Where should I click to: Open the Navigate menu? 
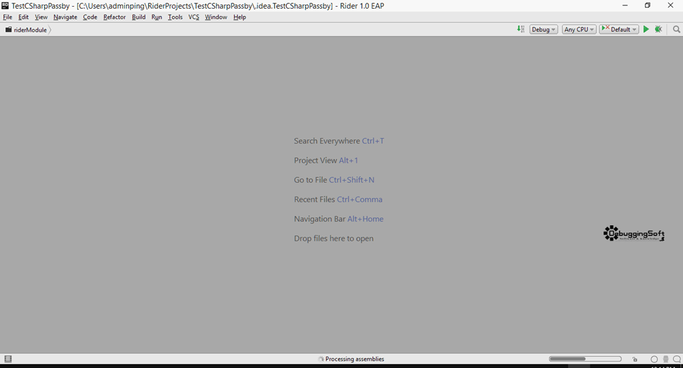[x=65, y=17]
